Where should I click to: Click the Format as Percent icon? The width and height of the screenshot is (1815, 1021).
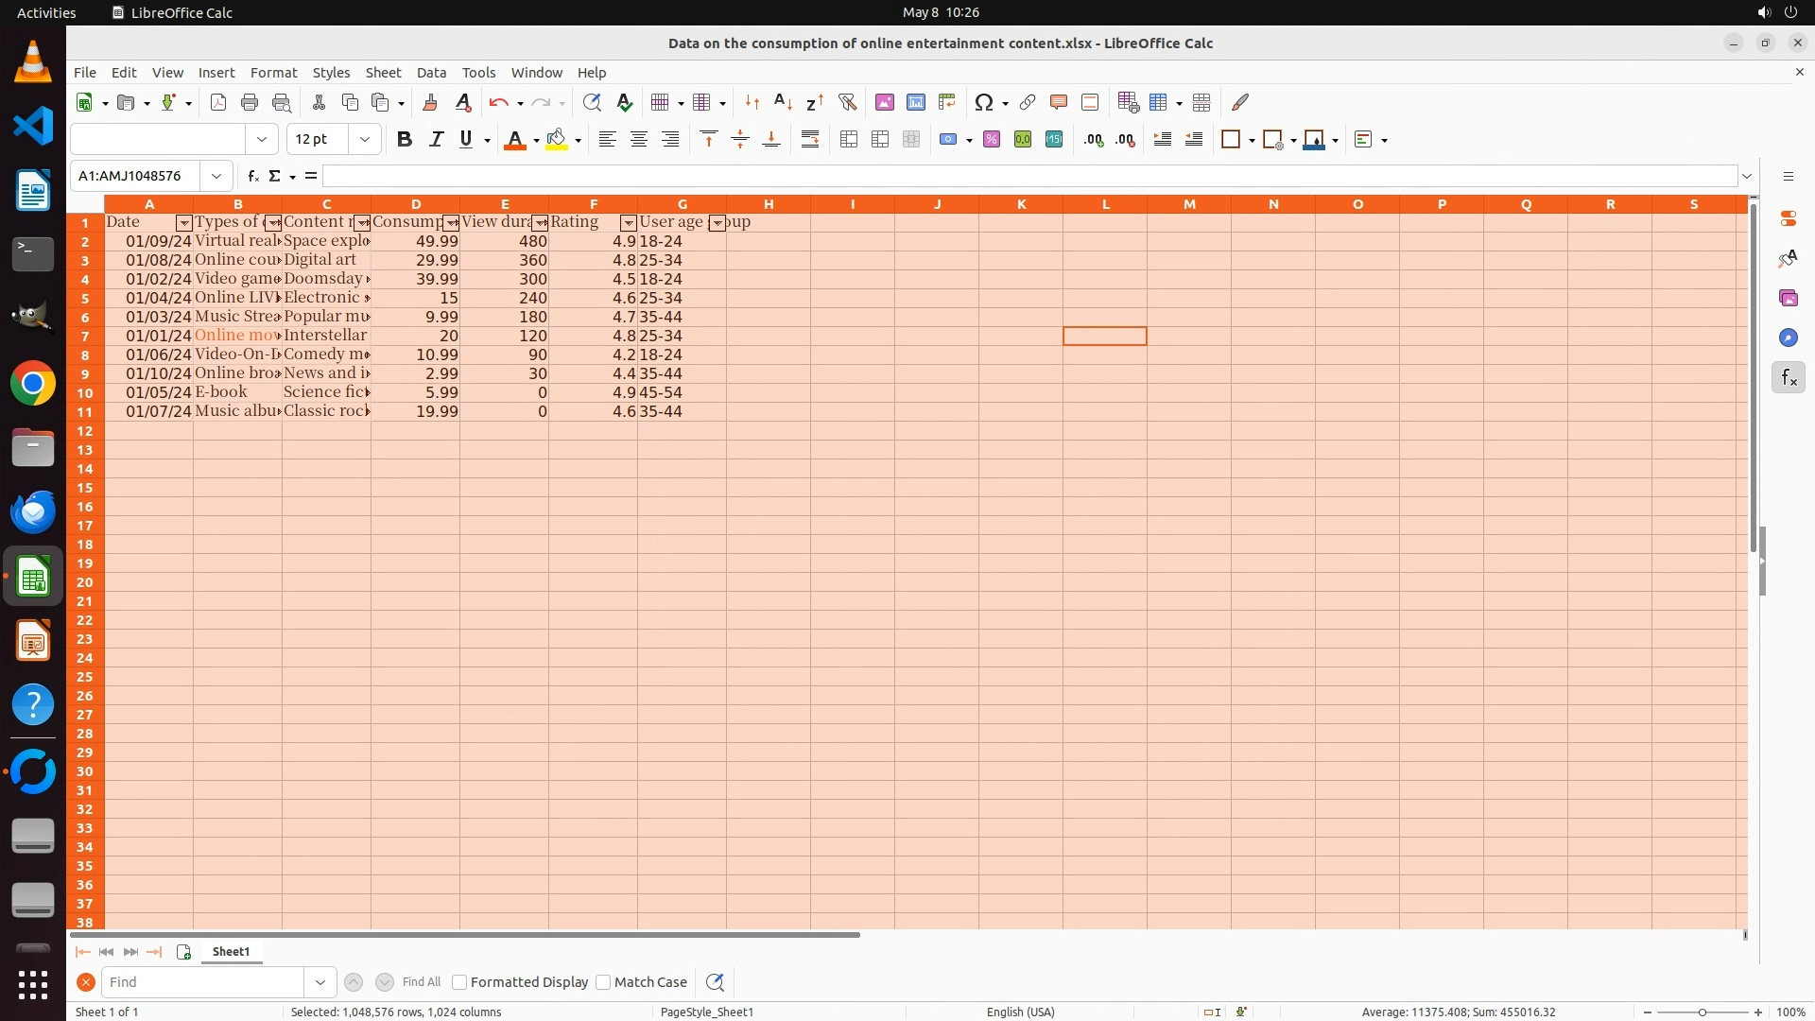[992, 140]
